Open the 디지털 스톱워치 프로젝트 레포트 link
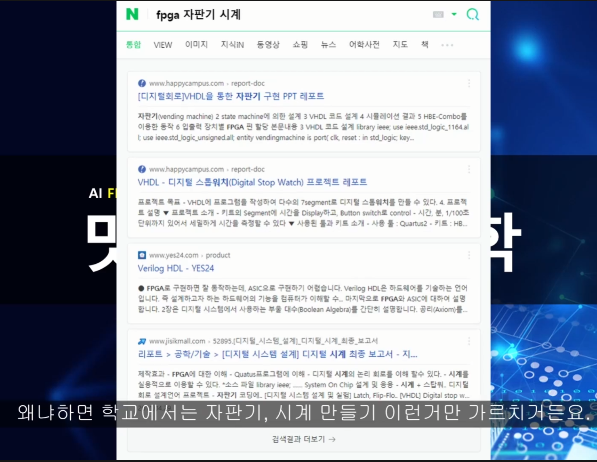Image resolution: width=597 pixels, height=462 pixels. (252, 182)
